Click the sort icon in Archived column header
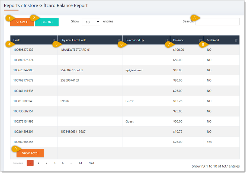Image resolution: width=247 pixels, height=174 pixels. 236,40
